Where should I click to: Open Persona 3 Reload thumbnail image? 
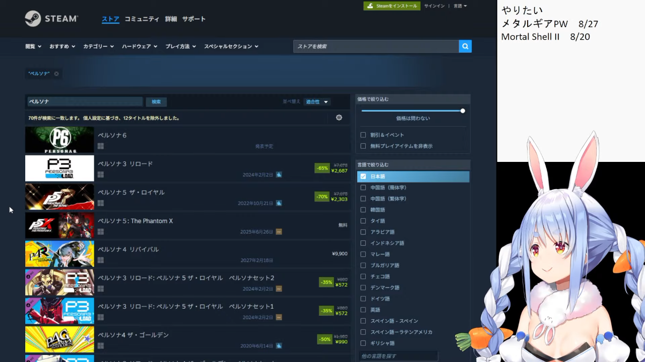(59, 168)
